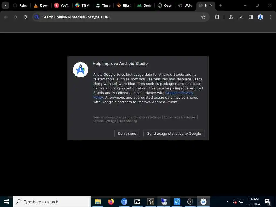Viewport: 276px width, 207px height.
Task: Open a new browser tab
Action: 220,5
